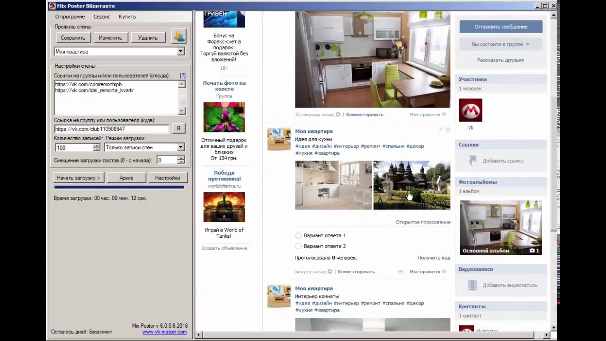This screenshot has width=606, height=341.
Task: Open the Печать фото на холсте ad link
Action: (x=224, y=86)
